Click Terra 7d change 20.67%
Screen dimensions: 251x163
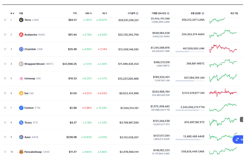[x=102, y=20]
